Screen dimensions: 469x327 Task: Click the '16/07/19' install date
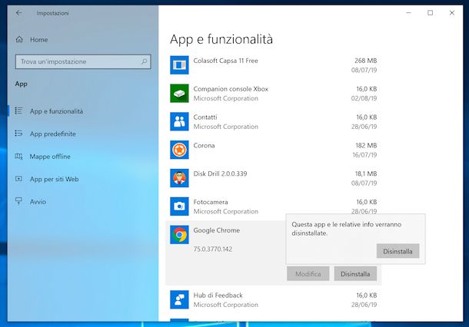[x=364, y=155]
